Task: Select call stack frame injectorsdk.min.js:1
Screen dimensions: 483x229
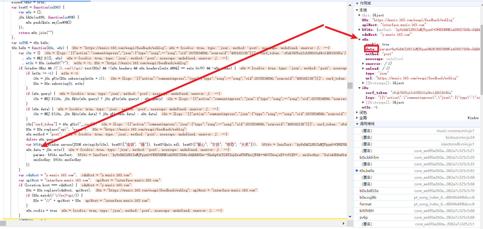Action: (417, 144)
